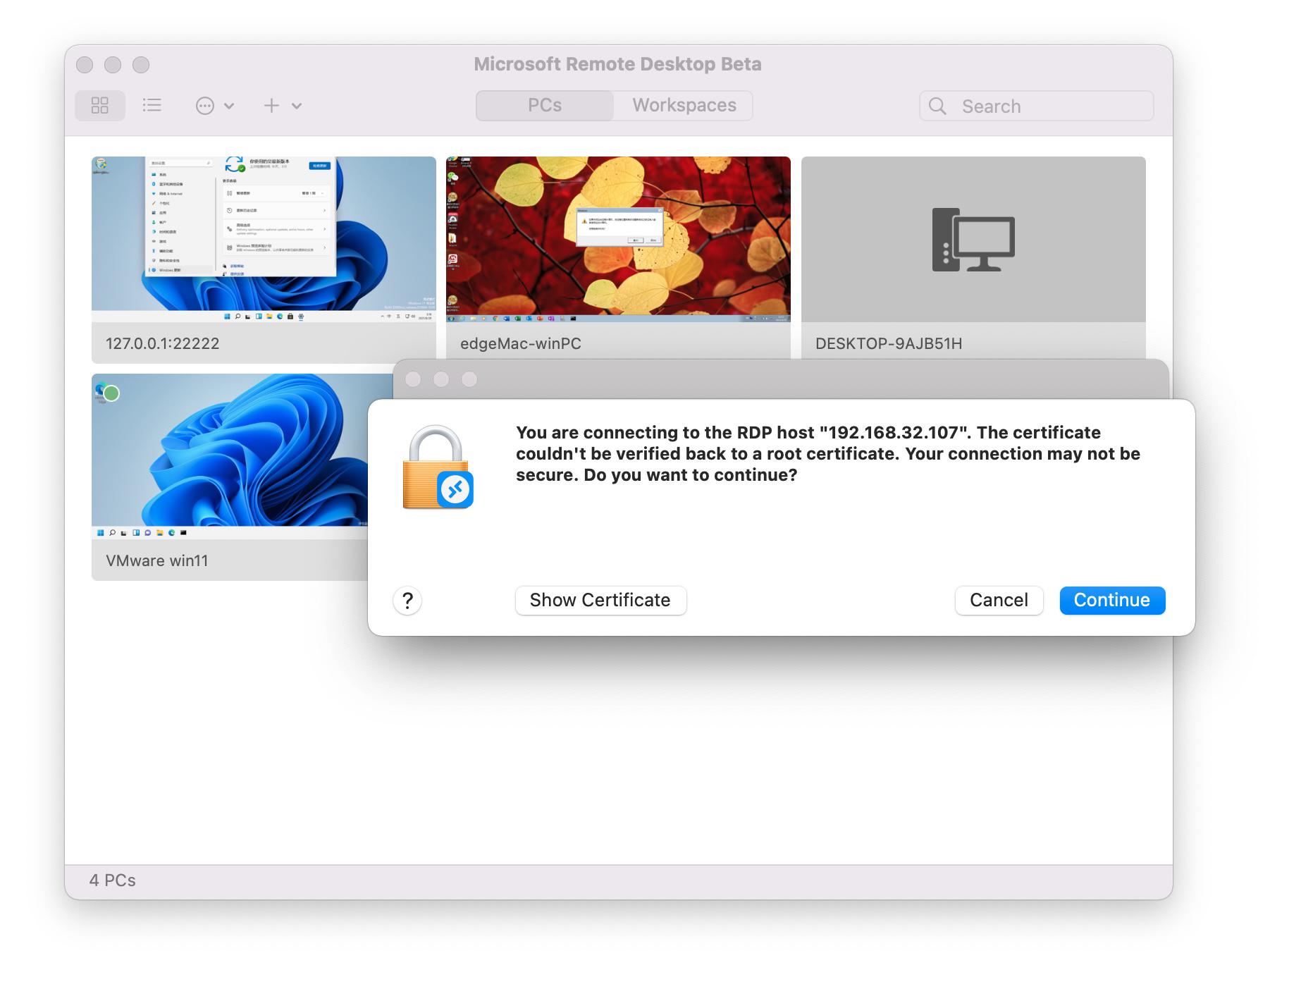Switch to grid view layout
This screenshot has width=1301, height=994.
pyautogui.click(x=100, y=106)
